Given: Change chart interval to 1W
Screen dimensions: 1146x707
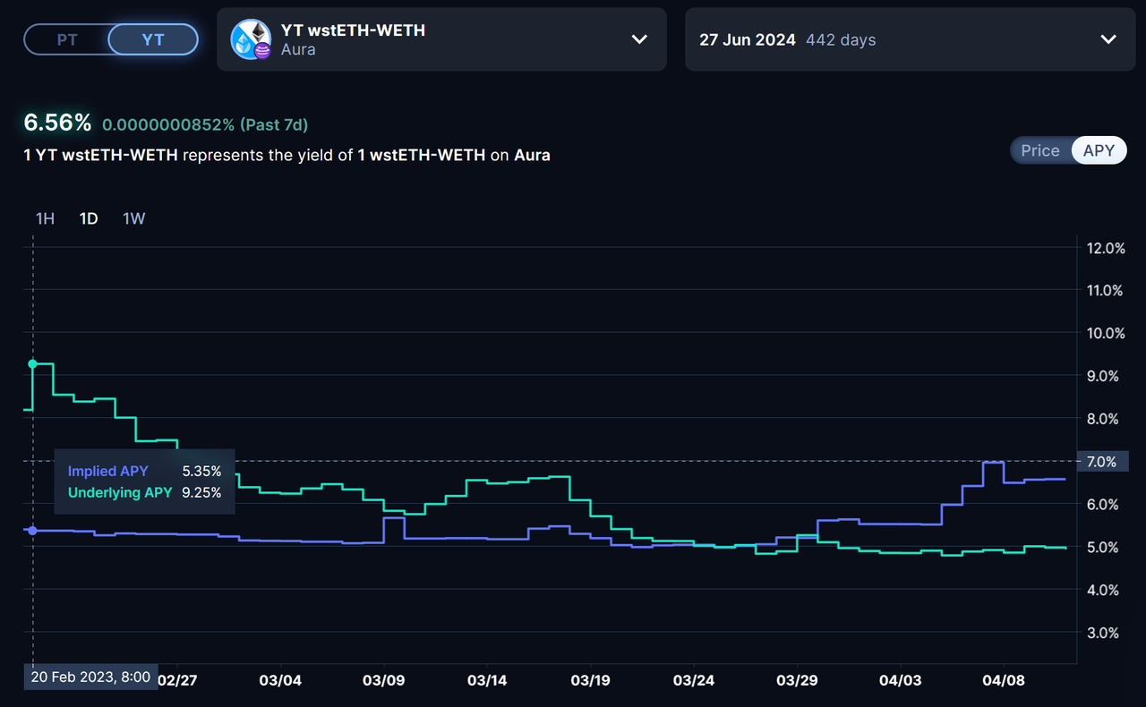Looking at the screenshot, I should point(133,218).
